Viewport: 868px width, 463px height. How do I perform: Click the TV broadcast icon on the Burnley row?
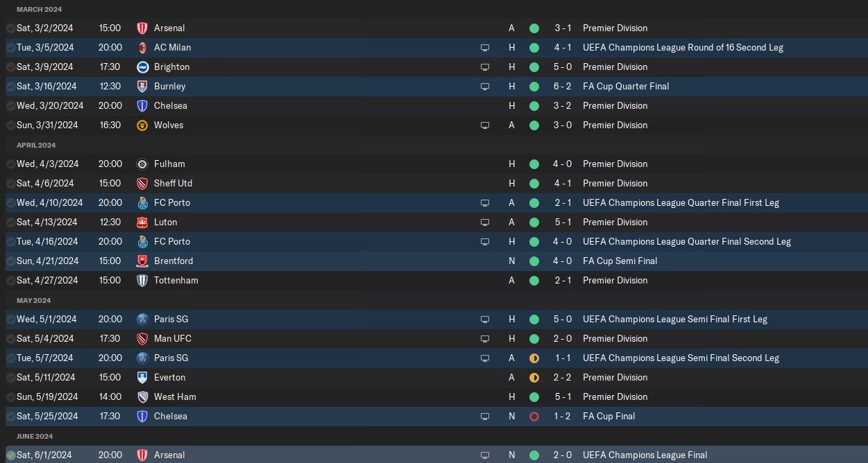tap(485, 87)
